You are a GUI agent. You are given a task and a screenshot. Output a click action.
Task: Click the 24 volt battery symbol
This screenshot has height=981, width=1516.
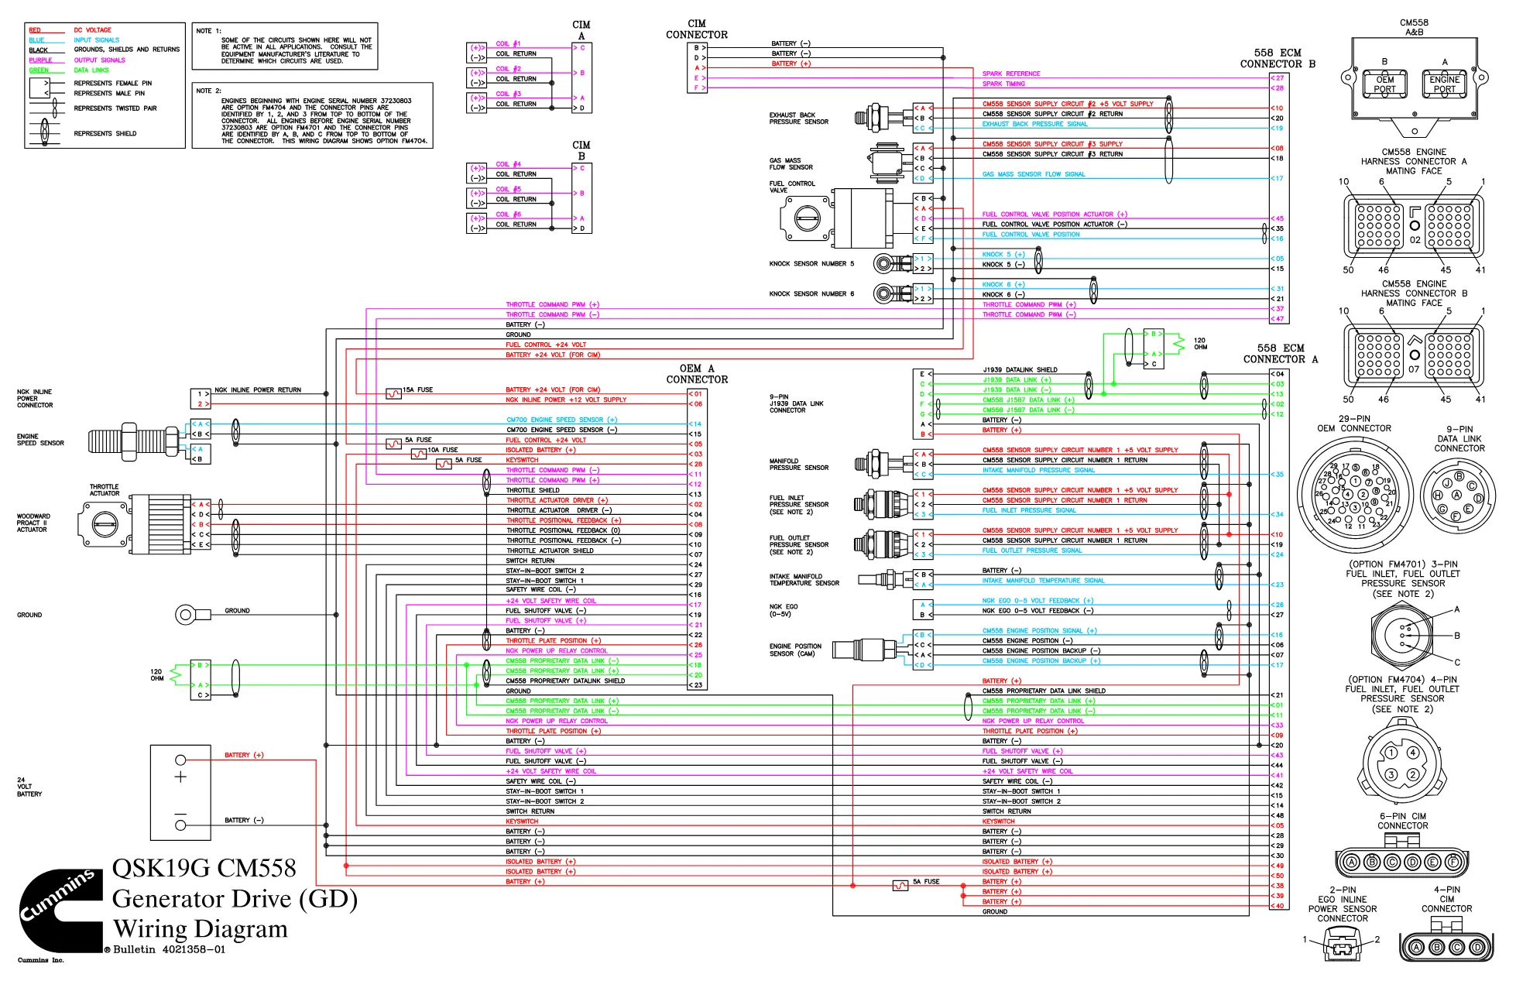coord(180,792)
